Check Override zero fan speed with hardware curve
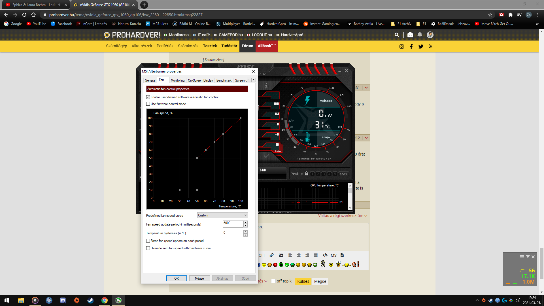 point(148,248)
